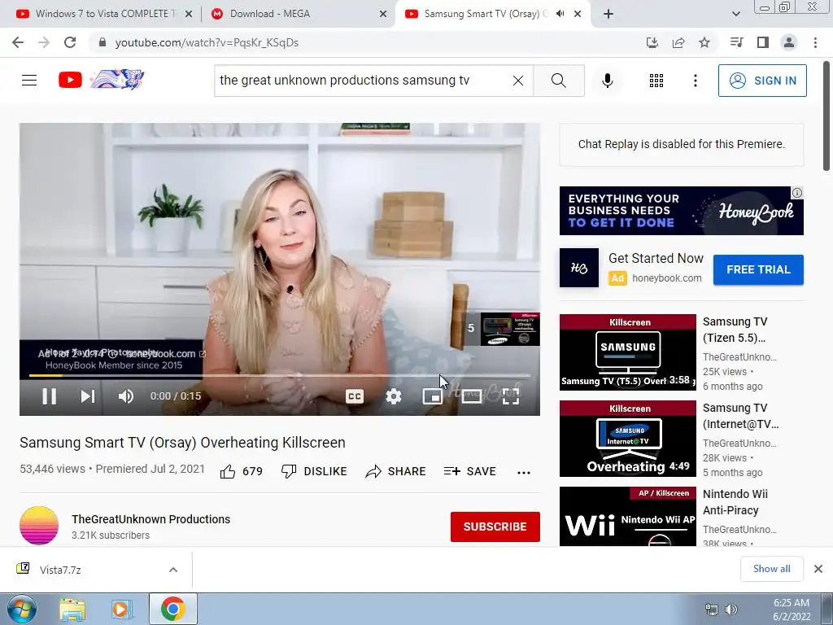This screenshot has width=833, height=625.
Task: Mute the Samsung Smart TV (Orsay) tab audio
Action: coord(560,14)
